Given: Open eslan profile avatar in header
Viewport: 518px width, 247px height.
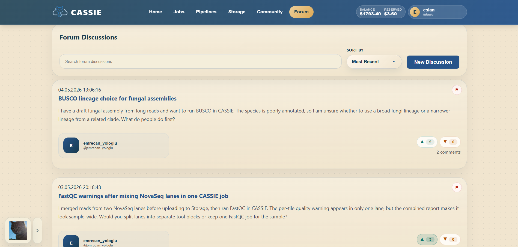Looking at the screenshot, I should (415, 12).
